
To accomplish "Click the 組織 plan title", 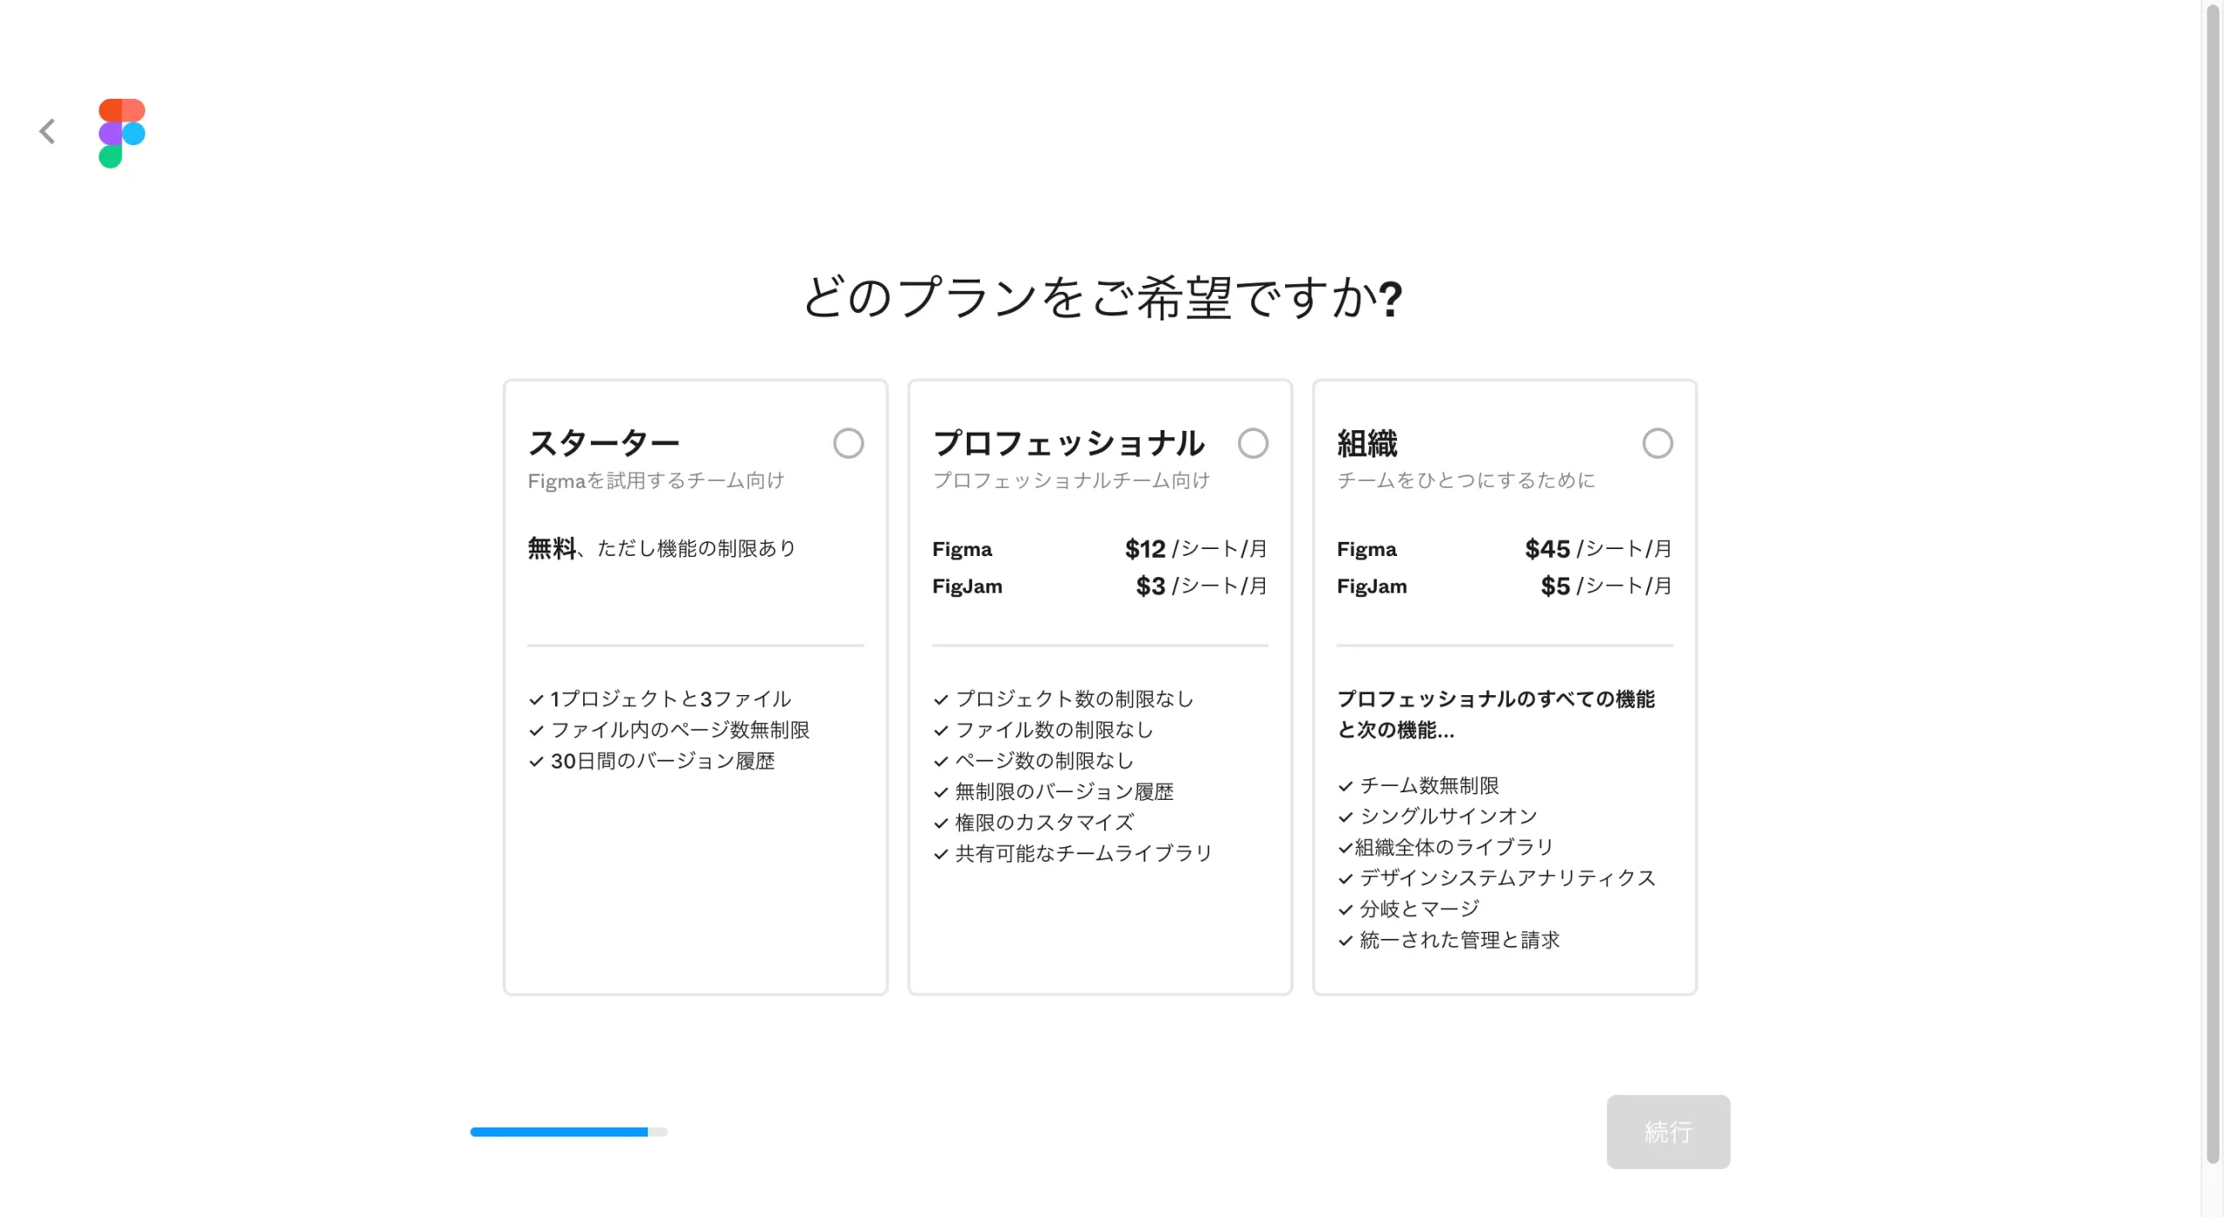I will (1367, 443).
